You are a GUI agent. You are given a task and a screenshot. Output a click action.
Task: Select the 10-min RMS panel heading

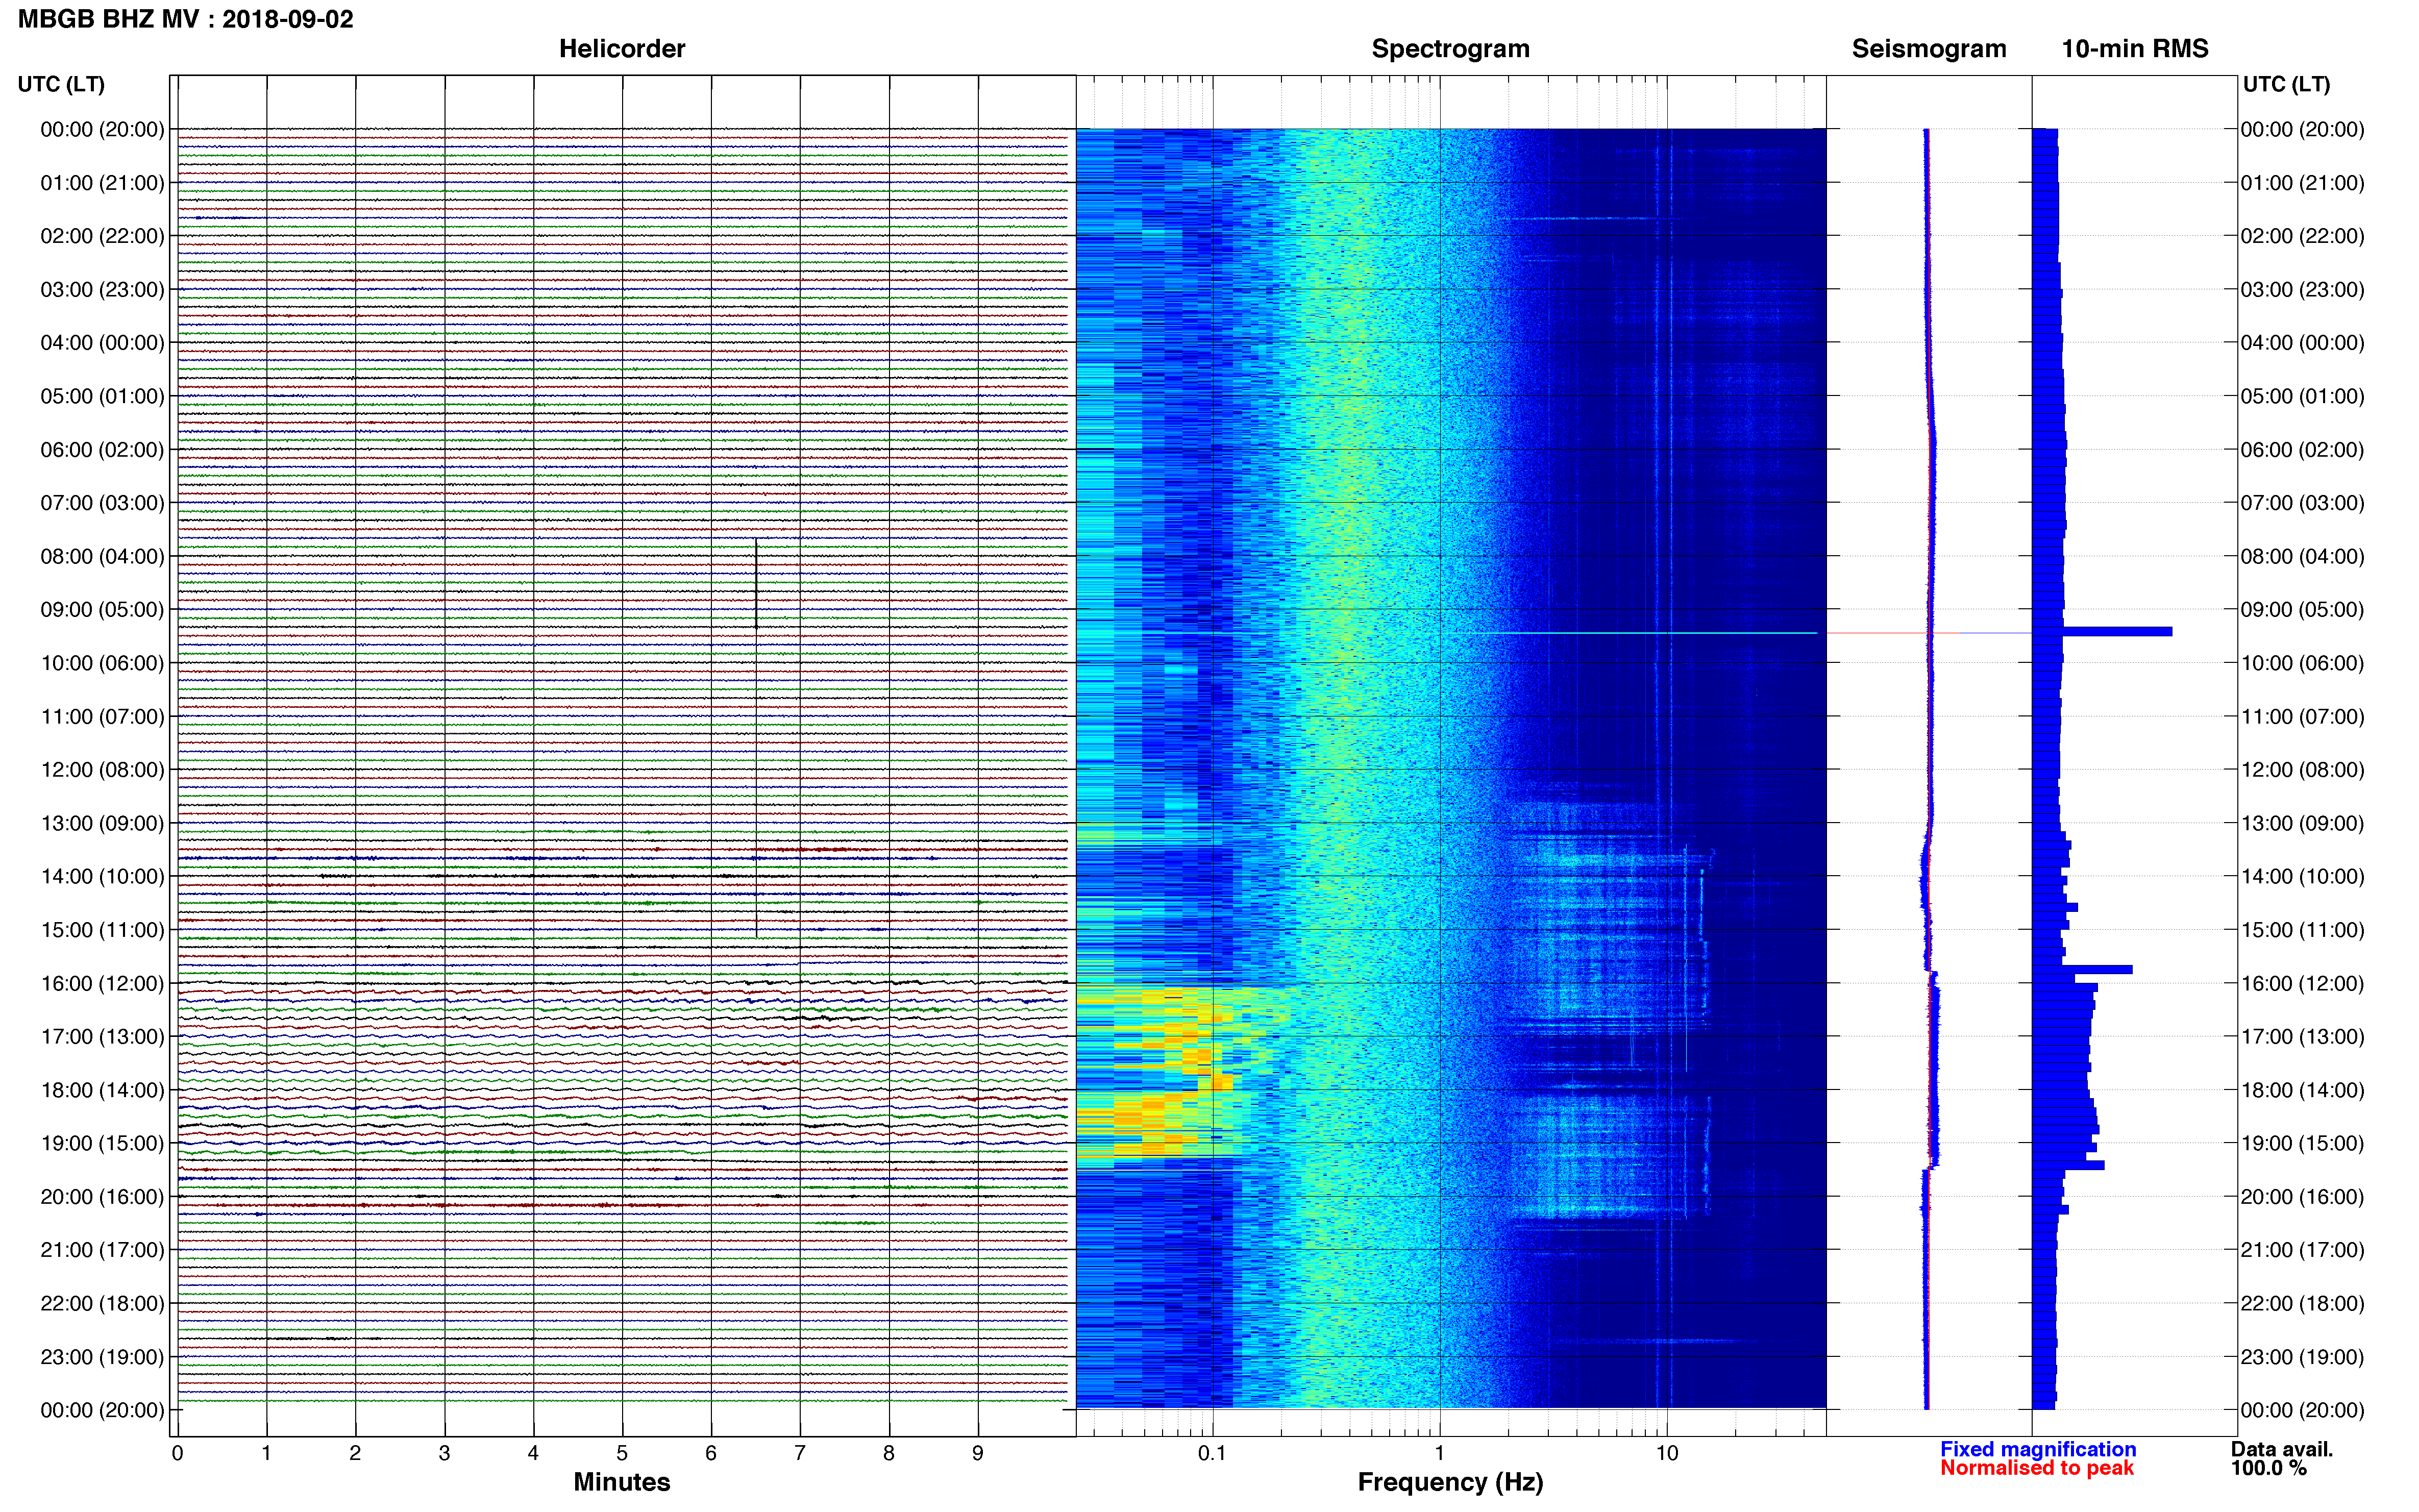2134,48
